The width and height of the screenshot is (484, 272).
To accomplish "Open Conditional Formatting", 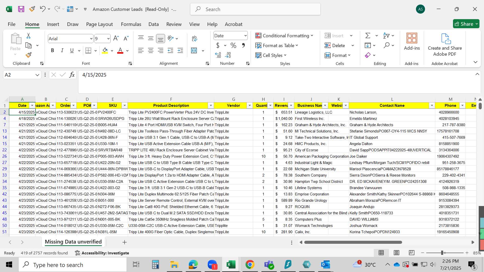I will 284,36.
